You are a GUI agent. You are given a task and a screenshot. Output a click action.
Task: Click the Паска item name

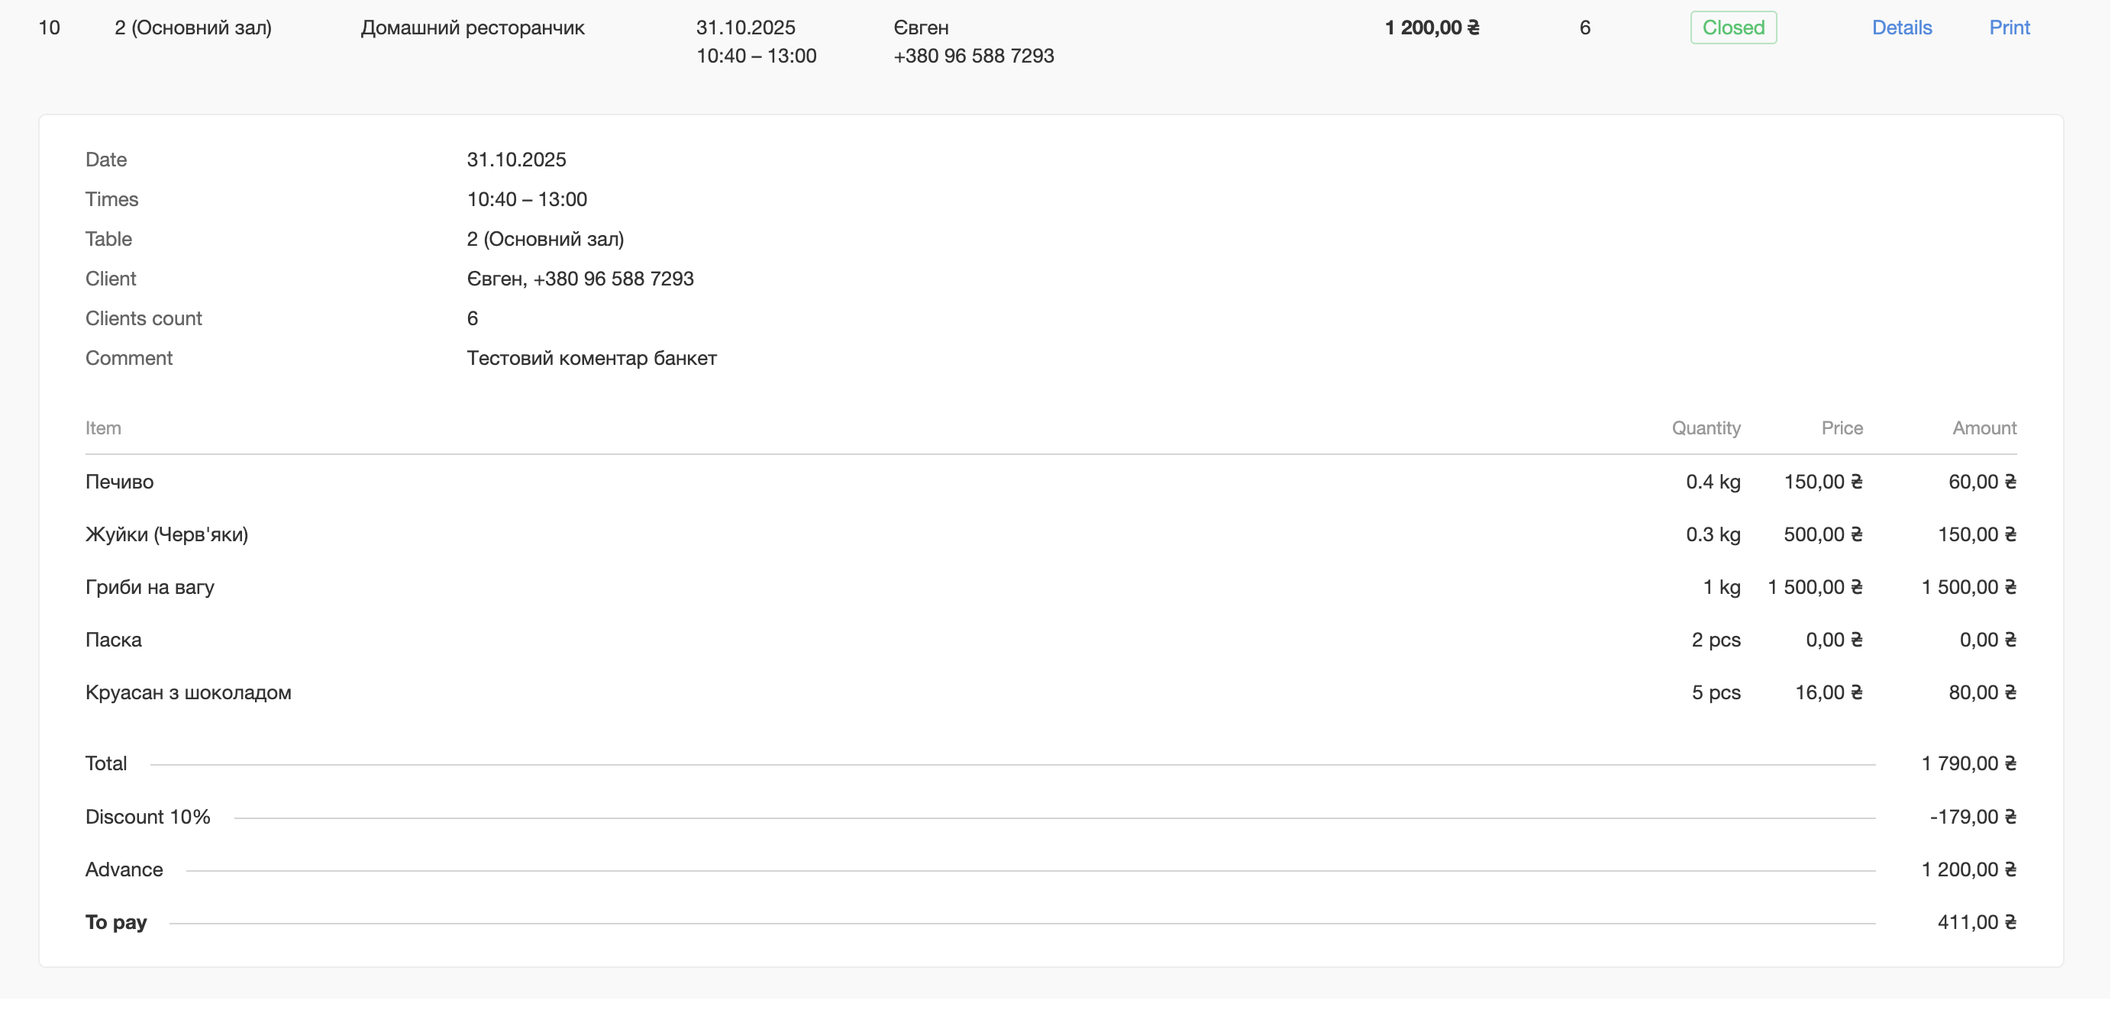(x=114, y=640)
